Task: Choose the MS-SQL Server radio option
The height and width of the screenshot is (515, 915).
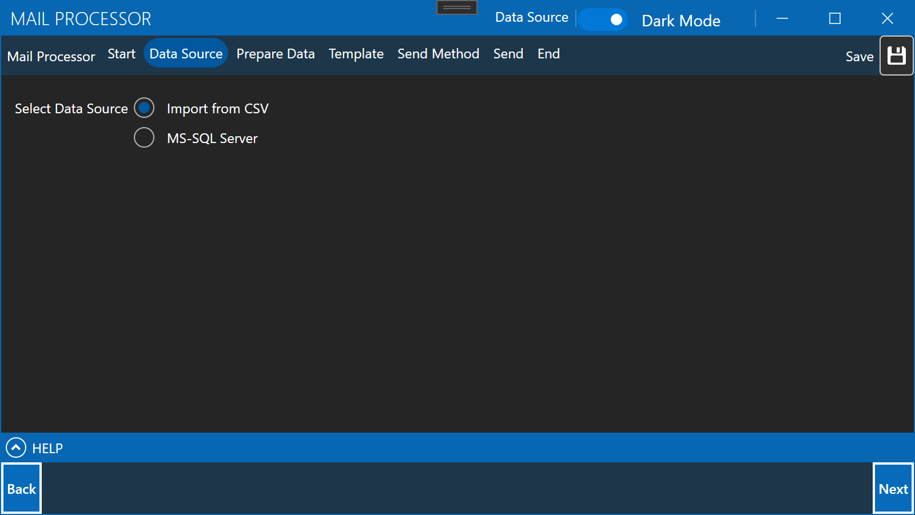Action: pyautogui.click(x=144, y=137)
